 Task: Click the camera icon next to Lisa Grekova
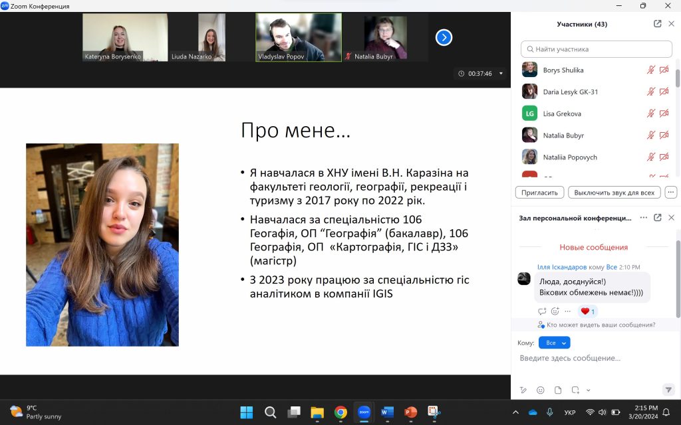click(x=664, y=113)
